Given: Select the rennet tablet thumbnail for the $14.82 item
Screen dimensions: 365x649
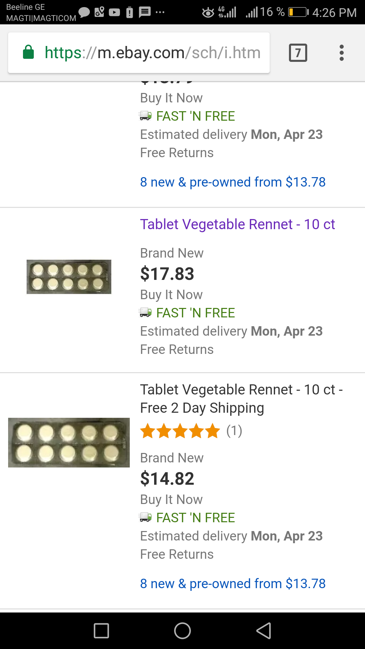Looking at the screenshot, I should (x=69, y=442).
